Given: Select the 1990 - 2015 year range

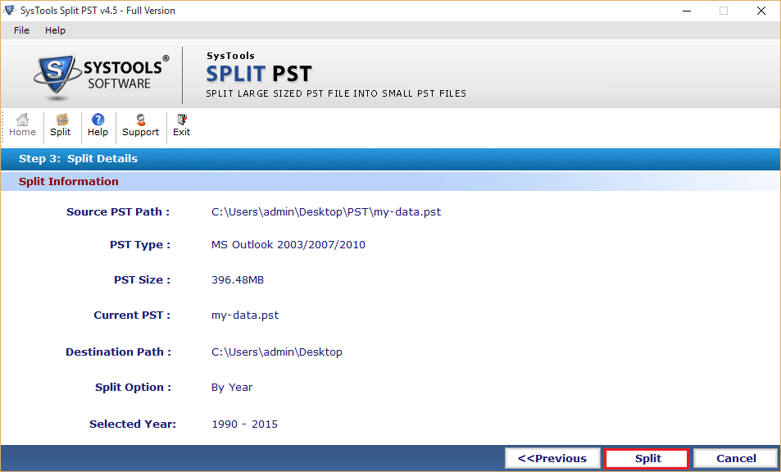Looking at the screenshot, I should 244,424.
